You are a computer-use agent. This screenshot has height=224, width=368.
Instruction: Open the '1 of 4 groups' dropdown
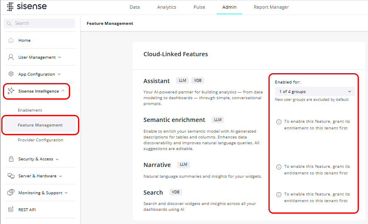(x=314, y=91)
